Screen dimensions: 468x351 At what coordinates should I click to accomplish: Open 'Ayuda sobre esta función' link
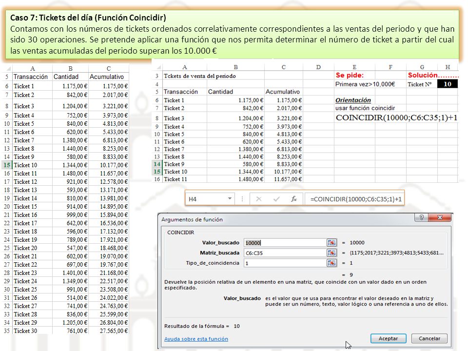(196, 339)
